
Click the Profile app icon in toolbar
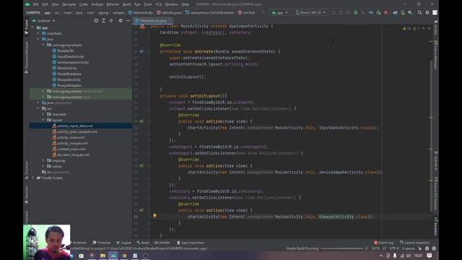coord(370,13)
